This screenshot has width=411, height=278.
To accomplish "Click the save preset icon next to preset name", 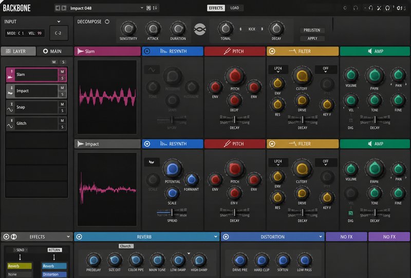I will pyautogui.click(x=148, y=8).
